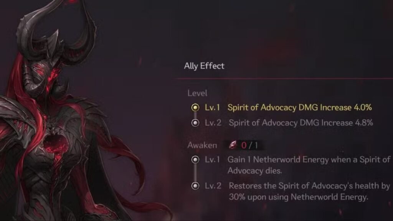Click the Ally Effect heading

click(x=204, y=66)
